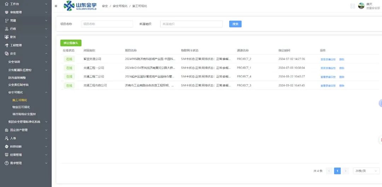Click the 人事 people icon in the sidebar
The image size is (382, 187).
7,138
